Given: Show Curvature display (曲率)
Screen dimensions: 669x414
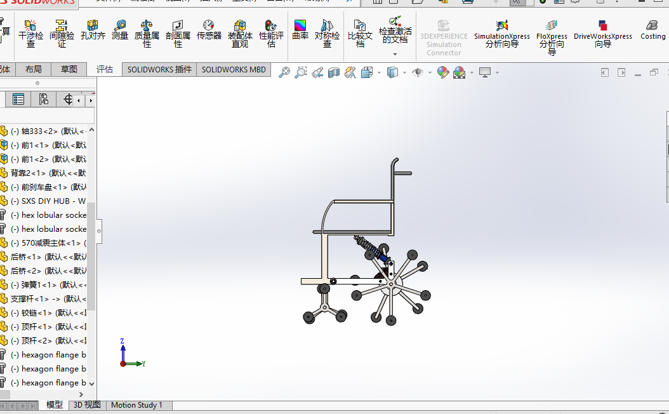Looking at the screenshot, I should tap(300, 30).
